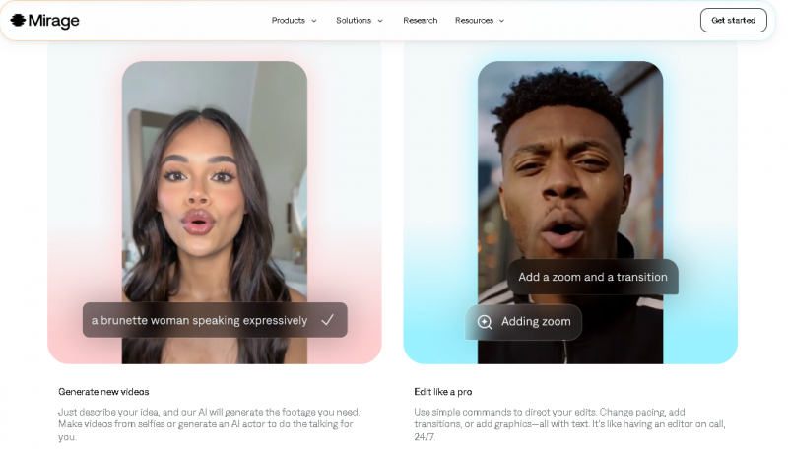This screenshot has width=788, height=449.
Task: Expand the chevron next to Products
Action: pos(314,21)
